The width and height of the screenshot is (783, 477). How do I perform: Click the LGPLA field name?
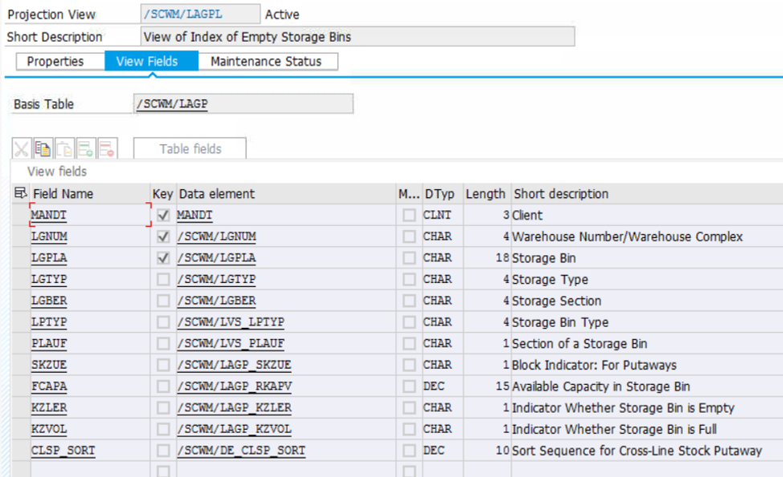click(49, 257)
